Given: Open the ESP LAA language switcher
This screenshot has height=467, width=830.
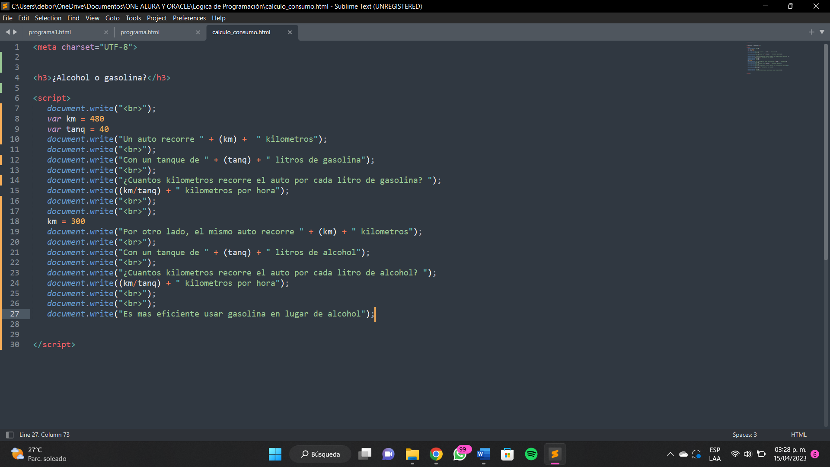Looking at the screenshot, I should click(x=715, y=454).
